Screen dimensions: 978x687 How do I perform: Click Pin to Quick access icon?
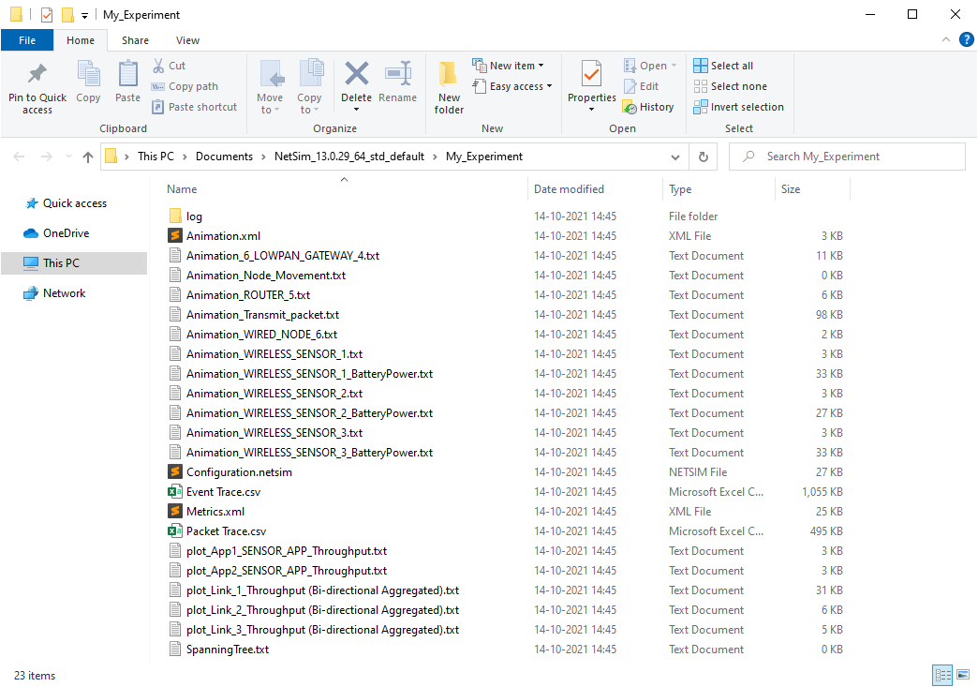tap(37, 74)
